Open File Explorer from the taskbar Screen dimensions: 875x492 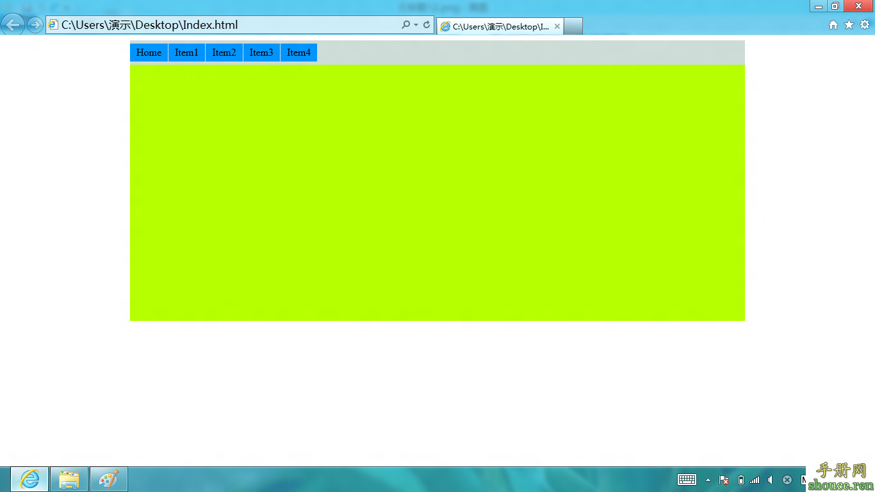coord(69,479)
